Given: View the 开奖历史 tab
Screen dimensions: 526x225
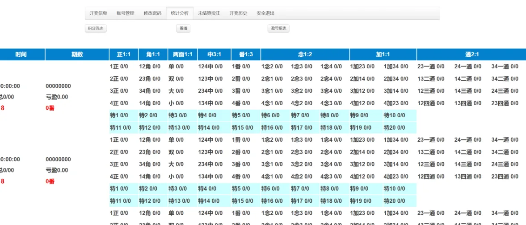Looking at the screenshot, I should click(238, 13).
